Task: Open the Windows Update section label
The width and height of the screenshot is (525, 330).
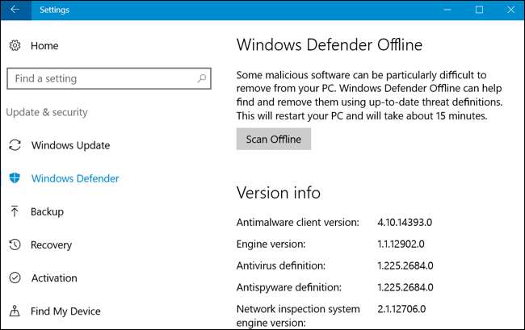Action: tap(70, 145)
